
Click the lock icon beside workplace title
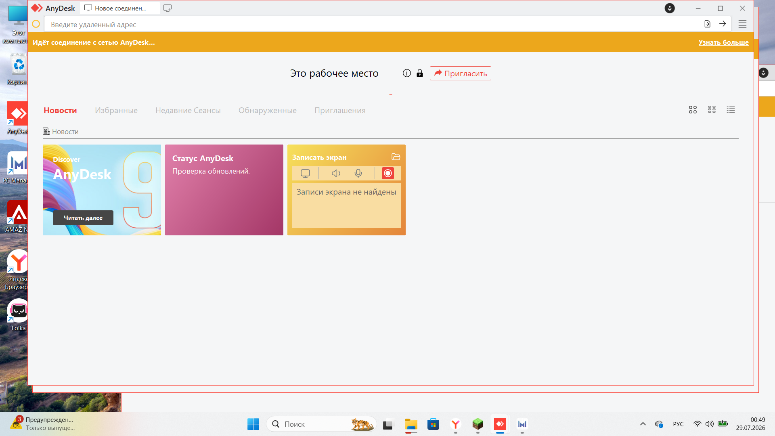pos(420,73)
